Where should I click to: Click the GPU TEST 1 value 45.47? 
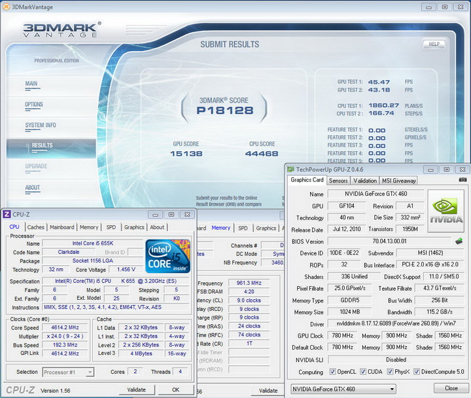pos(379,82)
